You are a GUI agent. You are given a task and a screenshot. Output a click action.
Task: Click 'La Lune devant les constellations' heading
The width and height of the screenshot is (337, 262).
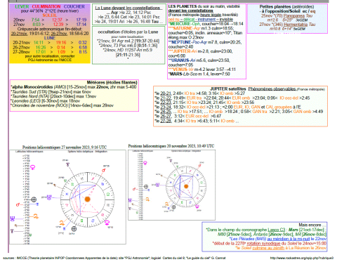[x=128, y=8]
